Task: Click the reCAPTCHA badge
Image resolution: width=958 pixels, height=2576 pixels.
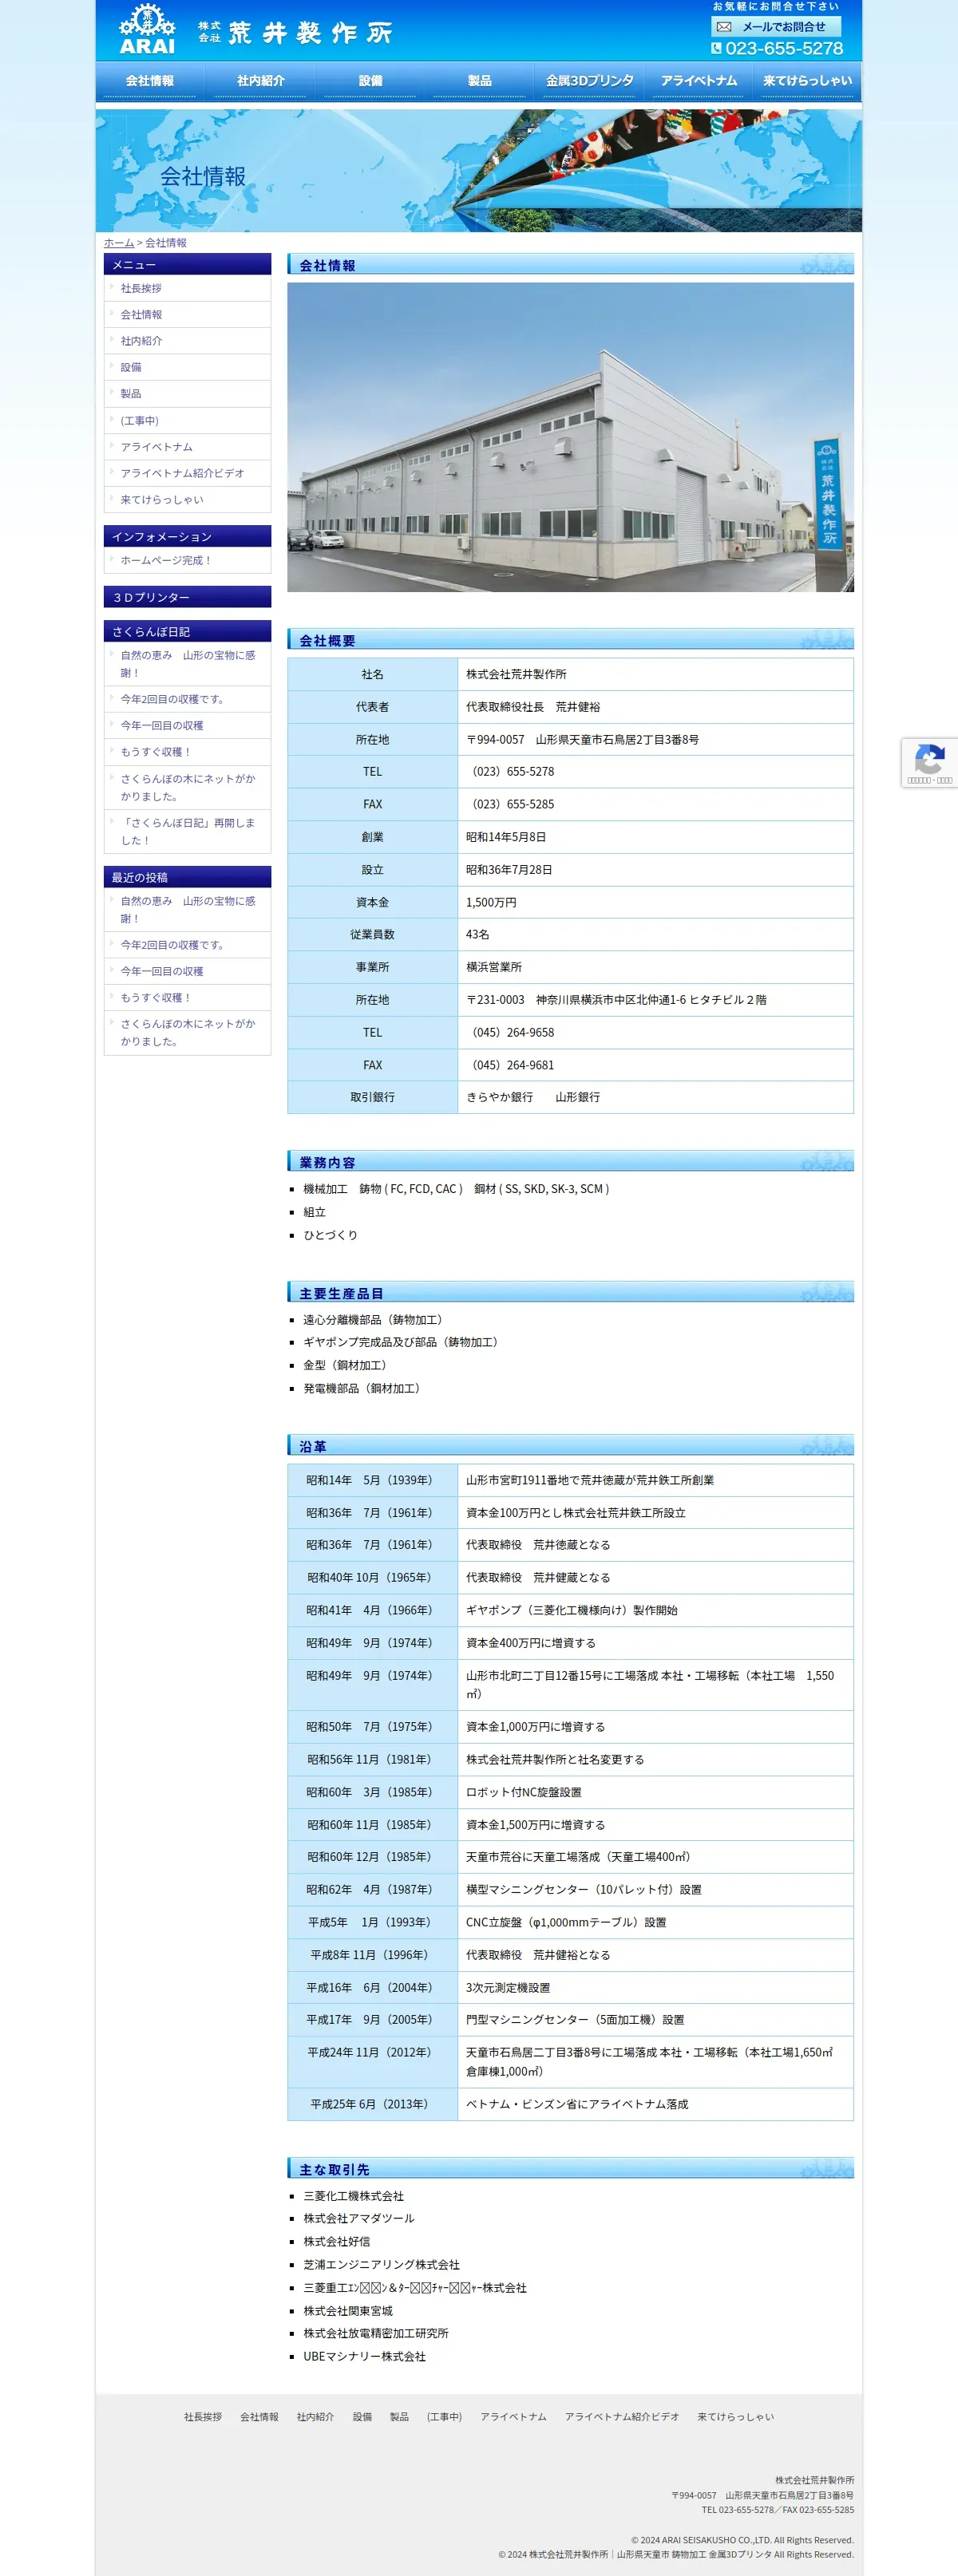Action: 930,763
